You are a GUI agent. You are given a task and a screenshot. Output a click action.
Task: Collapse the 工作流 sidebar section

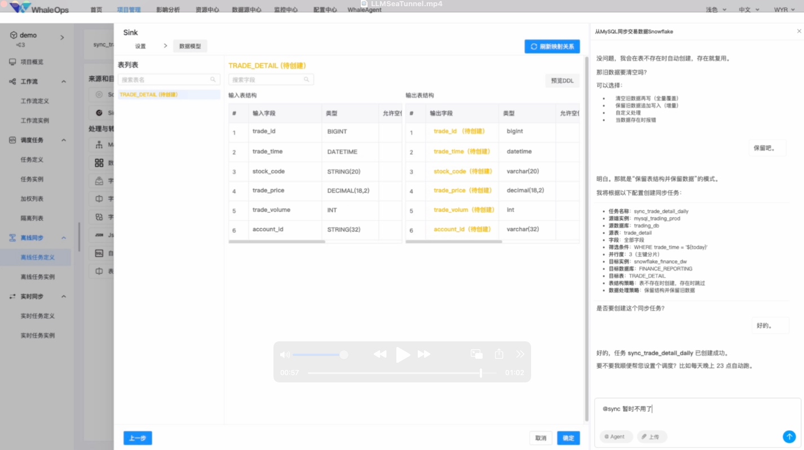(x=64, y=82)
